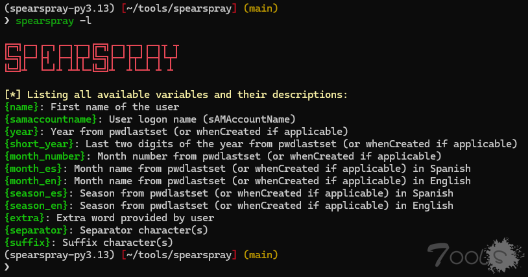The image size is (528, 277).
Task: Click the [*] marker before Listing
Action: (x=13, y=95)
